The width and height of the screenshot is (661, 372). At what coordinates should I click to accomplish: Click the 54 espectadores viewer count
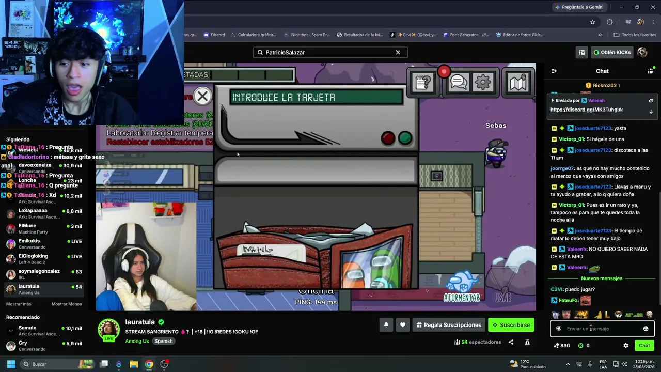tap(478, 342)
